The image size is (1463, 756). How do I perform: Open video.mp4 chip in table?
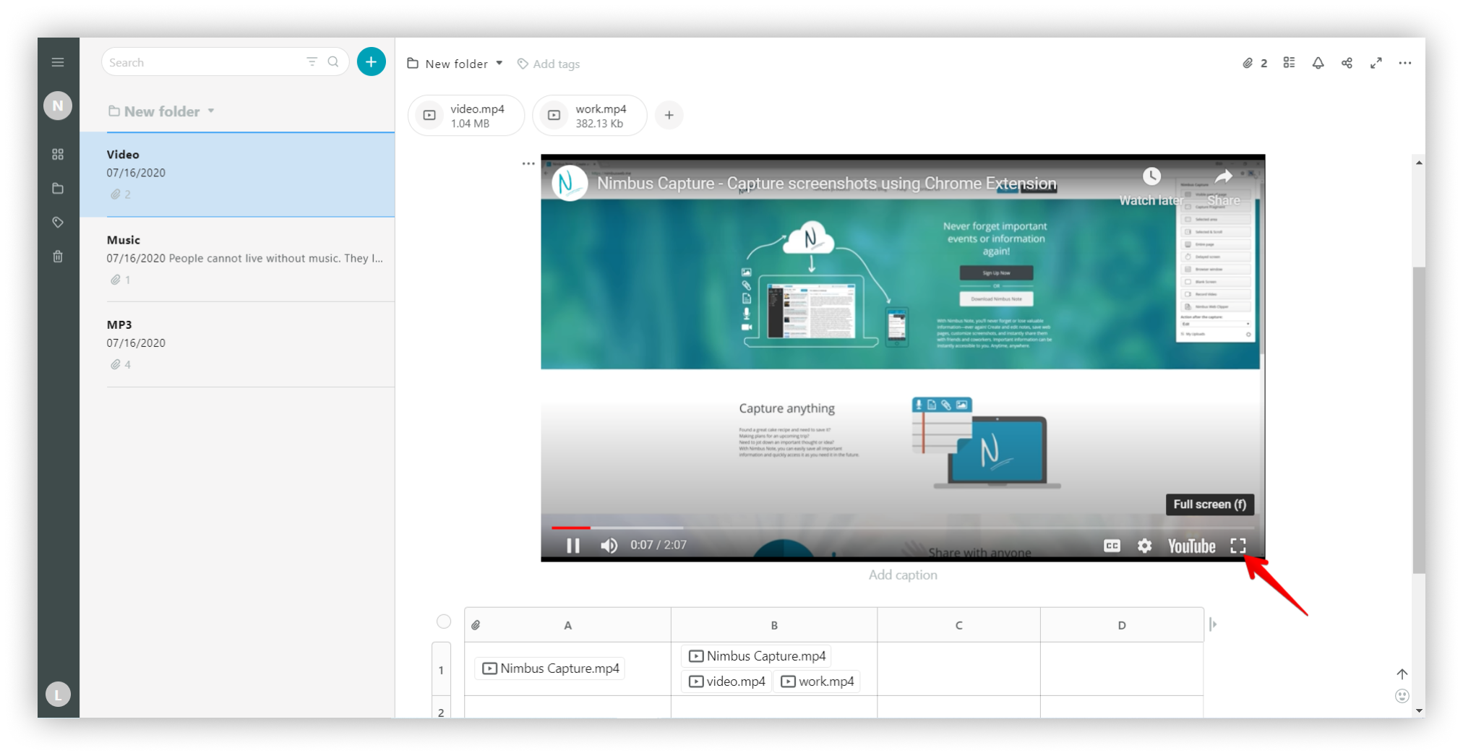tap(726, 682)
